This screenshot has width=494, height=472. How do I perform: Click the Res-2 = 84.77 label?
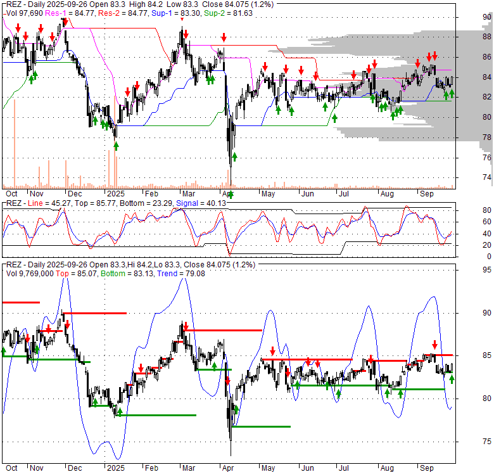coord(123,13)
